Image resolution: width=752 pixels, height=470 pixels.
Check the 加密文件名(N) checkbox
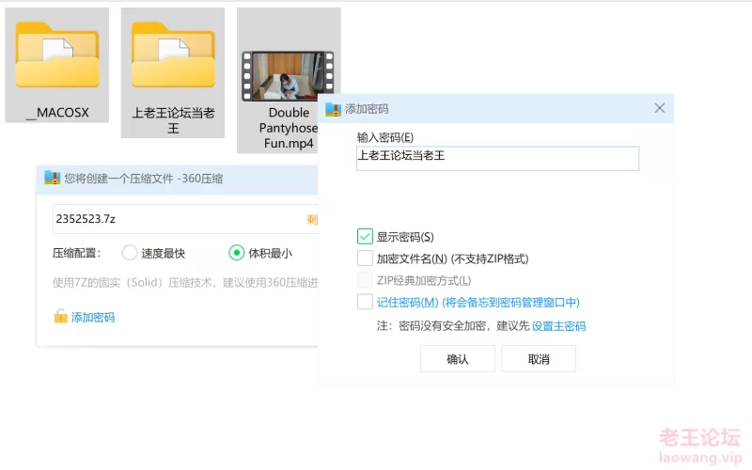tap(365, 258)
